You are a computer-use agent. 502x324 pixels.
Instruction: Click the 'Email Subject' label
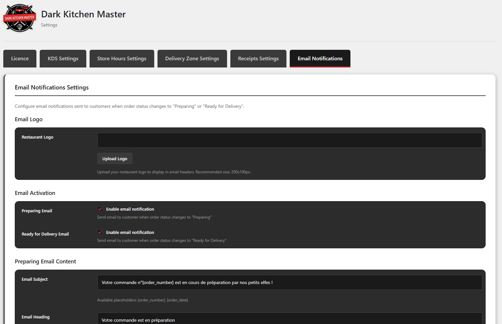(34, 279)
